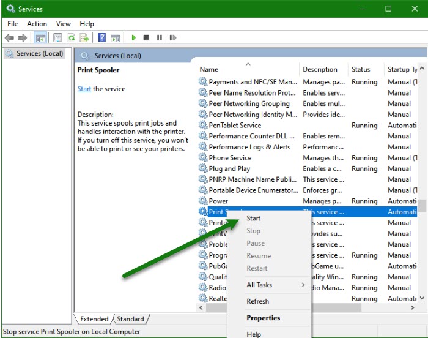Click the Forward arrow in toolbar
Screen dimensions: 428x338
pos(23,38)
